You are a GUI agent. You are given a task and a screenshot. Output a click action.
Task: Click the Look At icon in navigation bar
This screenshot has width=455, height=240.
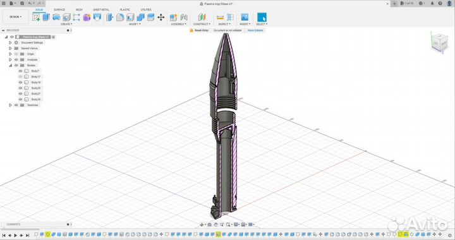[x=210, y=224]
